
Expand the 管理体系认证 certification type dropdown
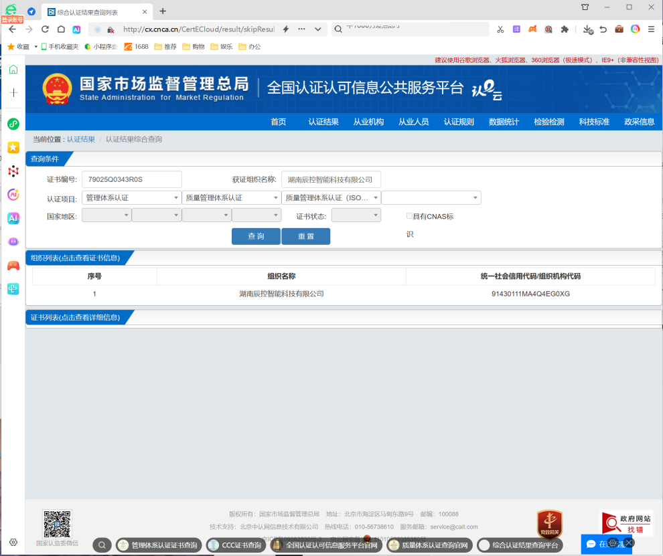tap(131, 197)
